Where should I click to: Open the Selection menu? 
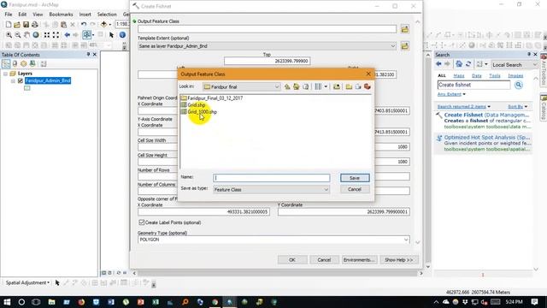click(107, 15)
